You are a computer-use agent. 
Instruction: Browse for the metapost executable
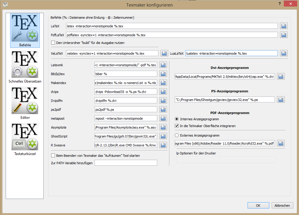pos(163,118)
